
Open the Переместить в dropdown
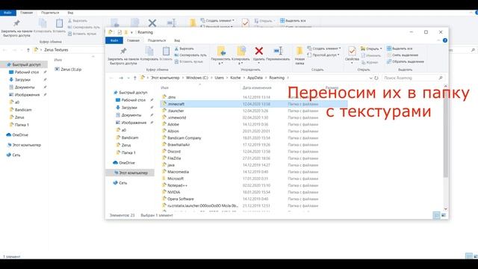click(220, 64)
